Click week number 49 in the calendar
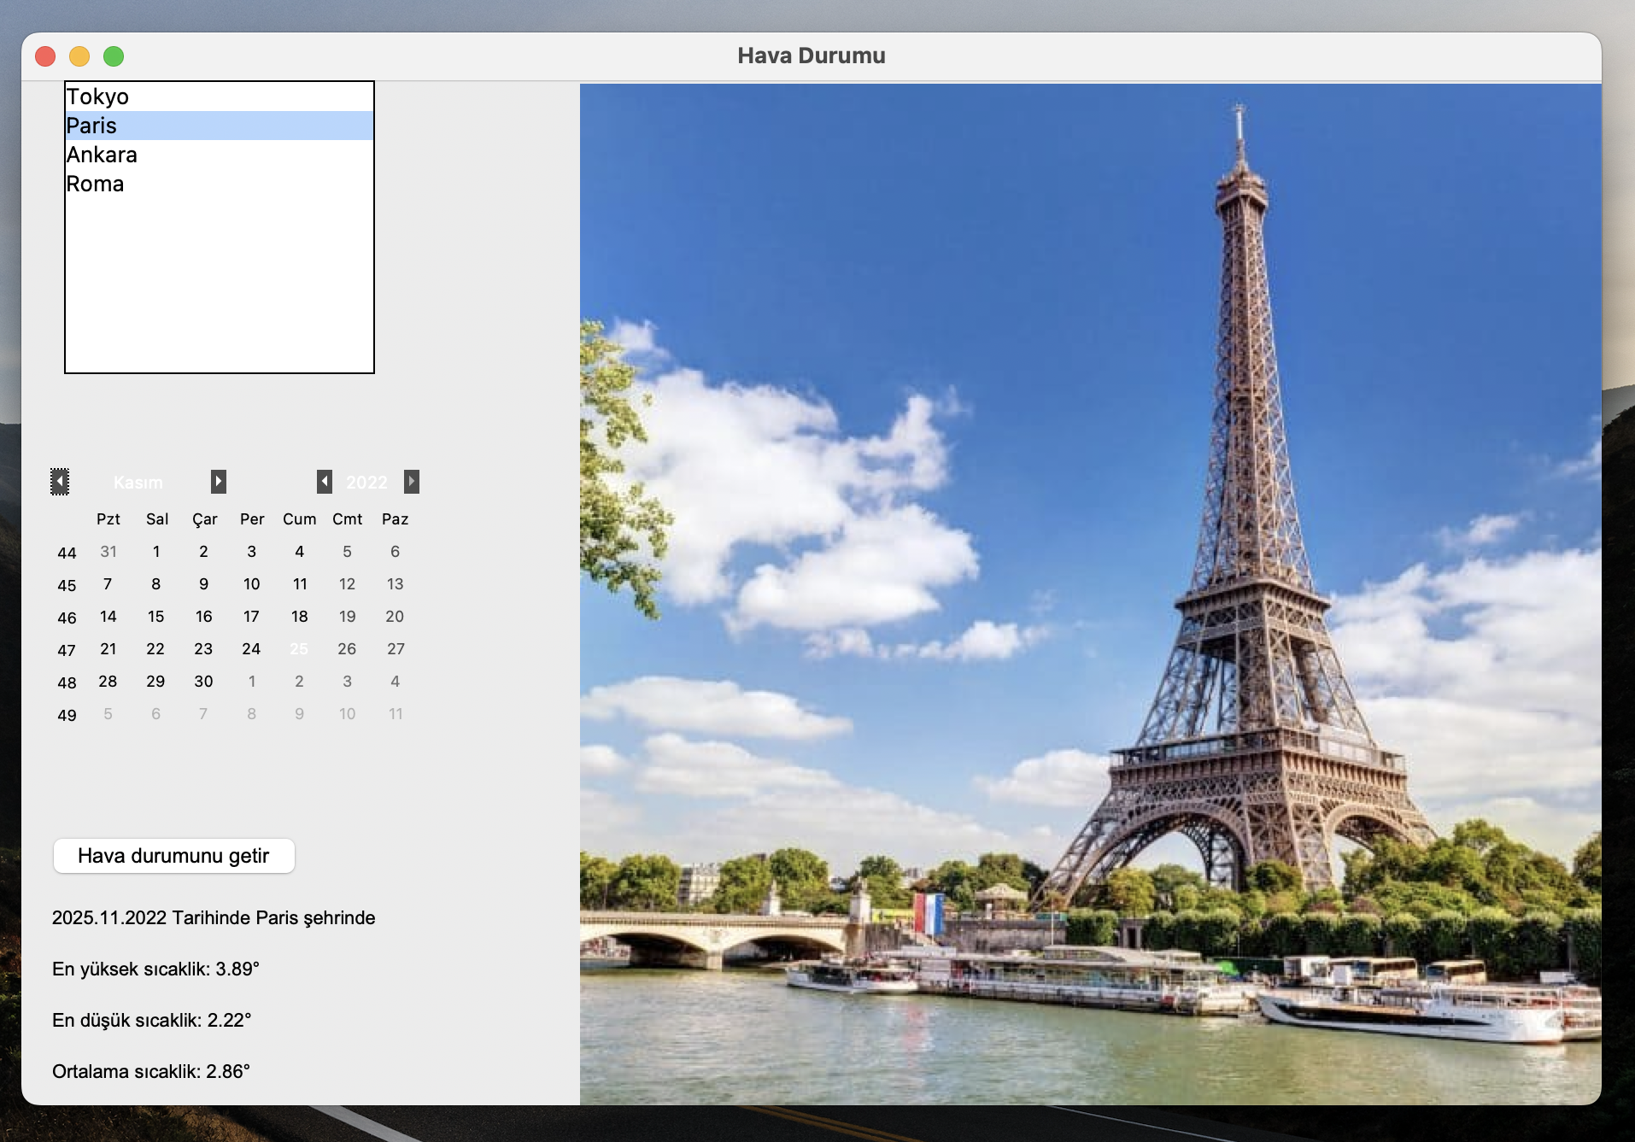 point(67,715)
